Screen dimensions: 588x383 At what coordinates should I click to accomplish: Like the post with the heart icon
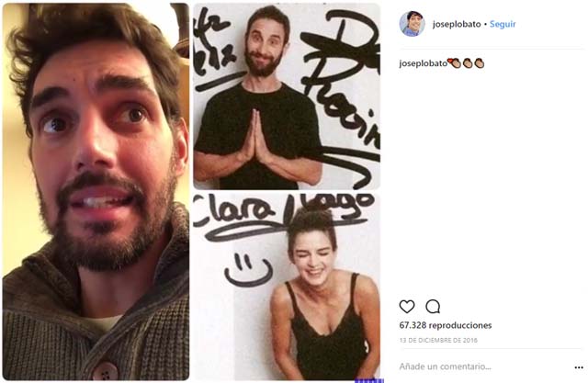click(x=406, y=307)
